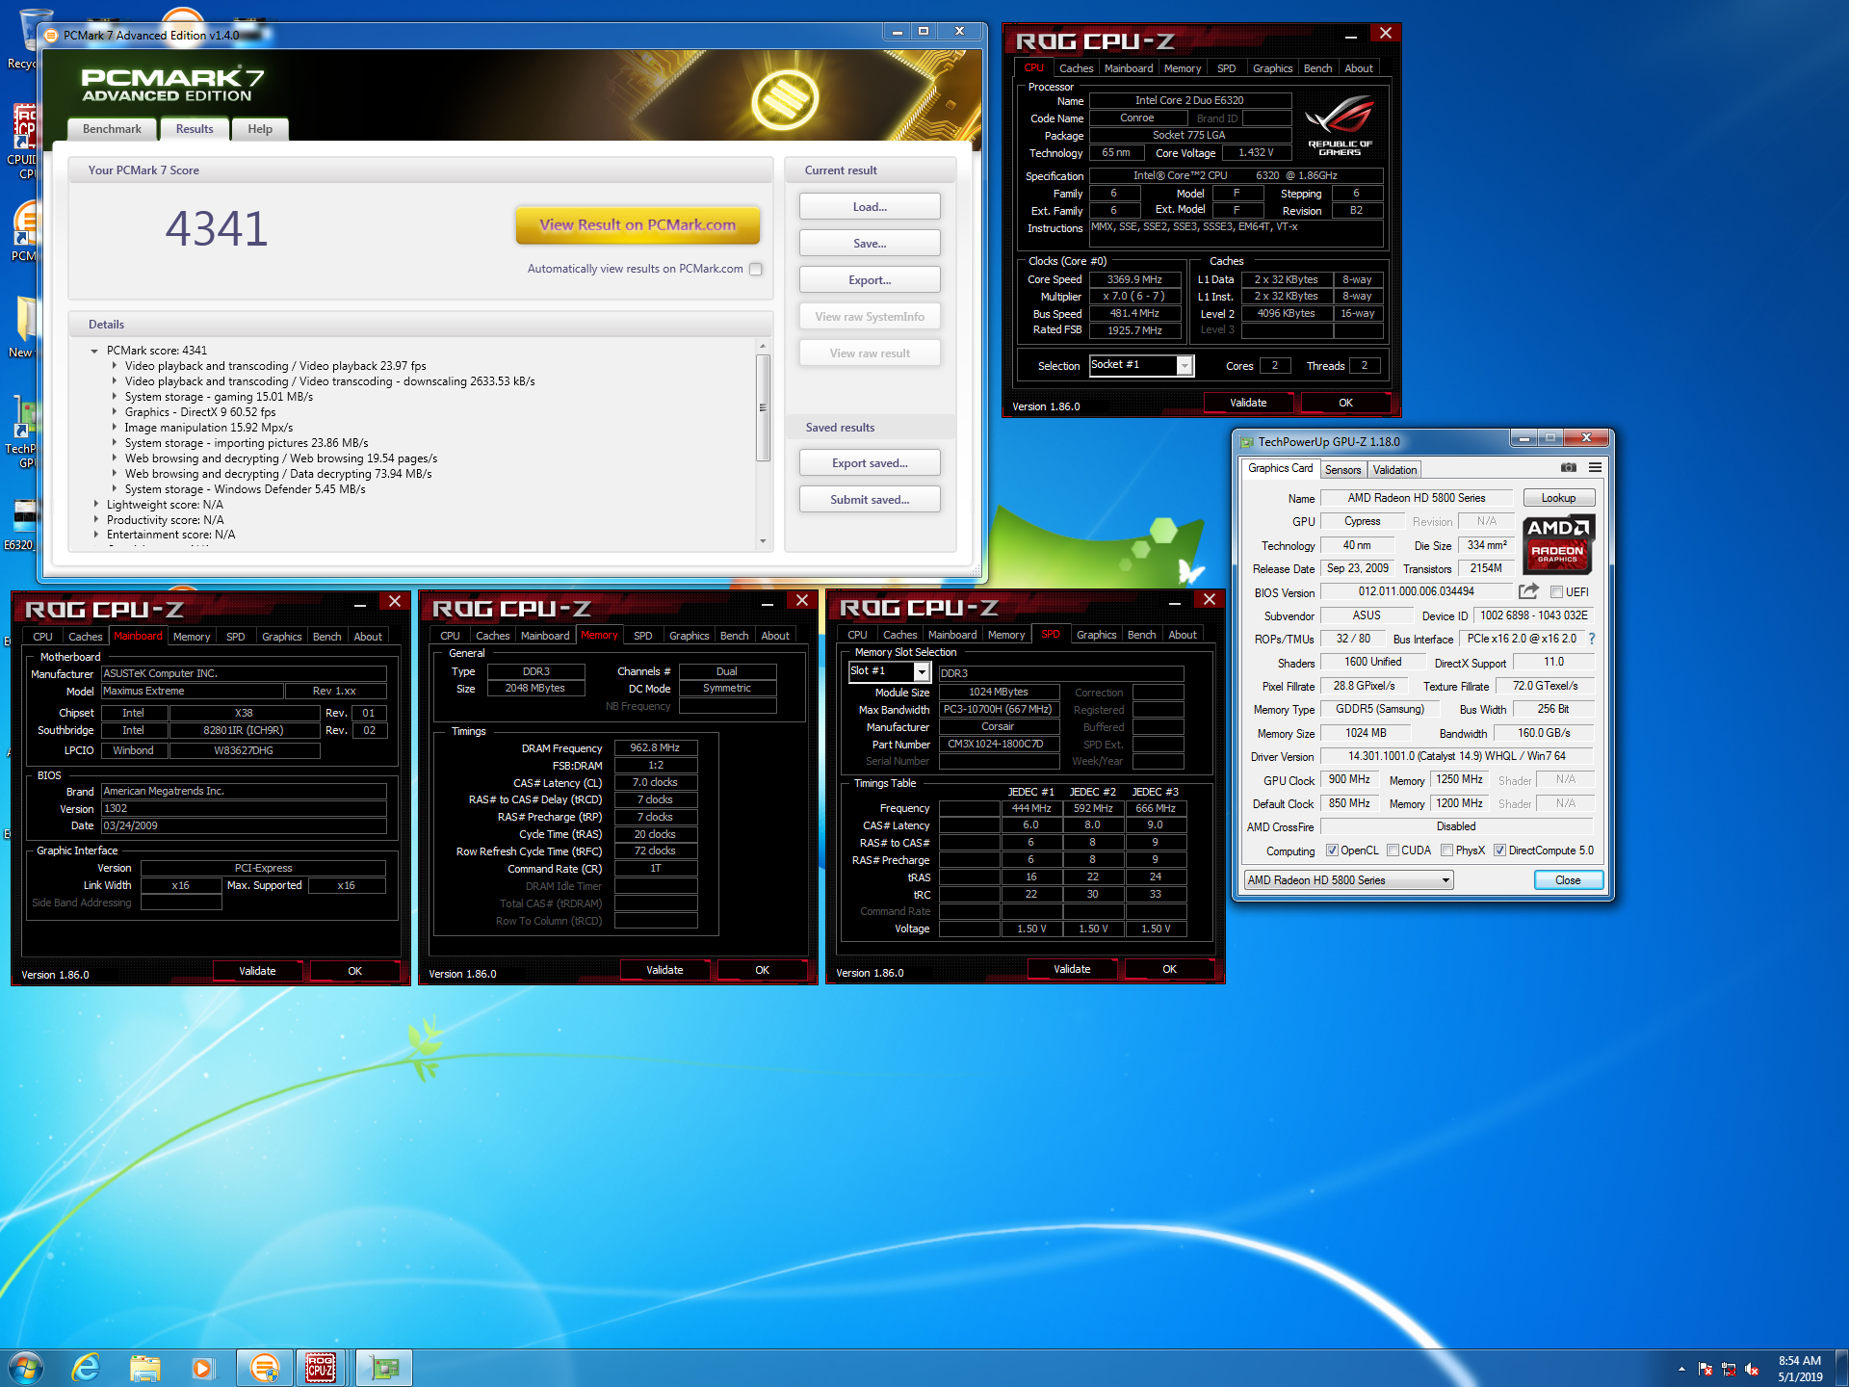Toggle the UEFI checkbox in GPU-Z
1849x1387 pixels.
coord(1556,592)
